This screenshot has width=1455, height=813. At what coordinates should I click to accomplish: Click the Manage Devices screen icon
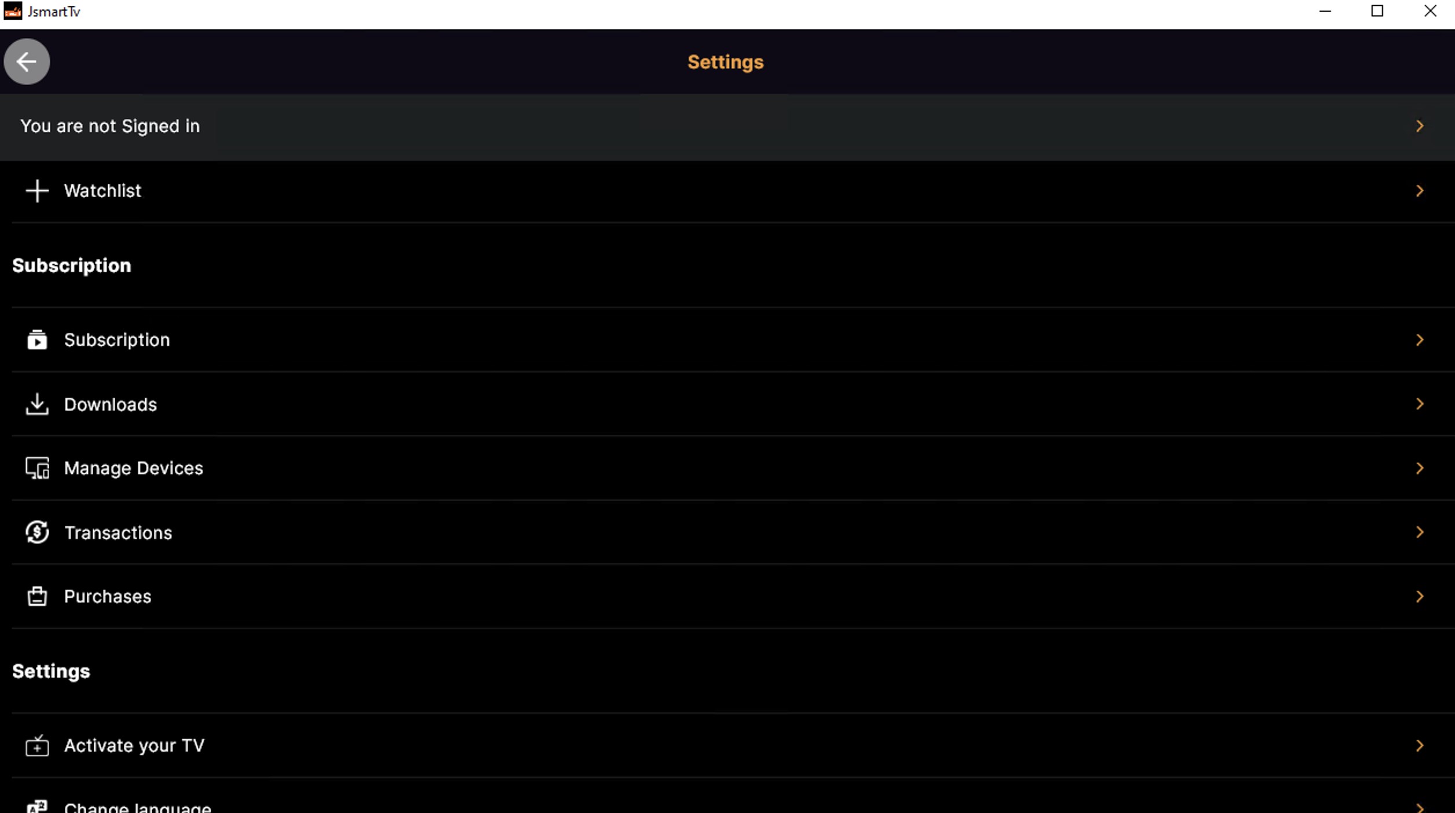tap(37, 468)
